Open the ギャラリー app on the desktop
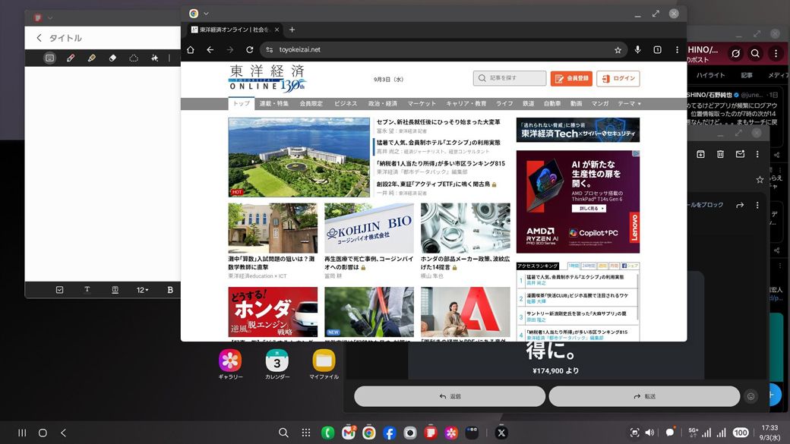Screen dimensions: 790x444 click(x=230, y=364)
